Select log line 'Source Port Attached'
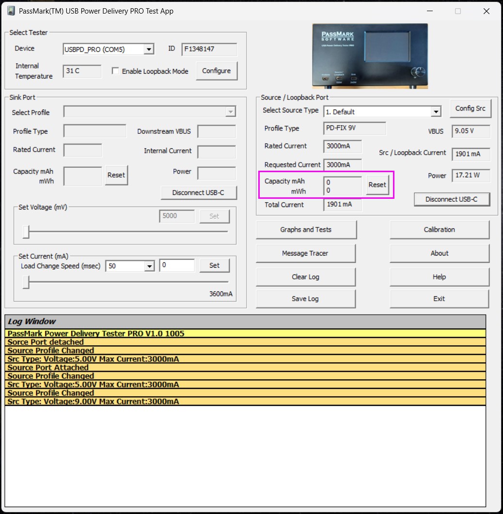 tap(245, 368)
